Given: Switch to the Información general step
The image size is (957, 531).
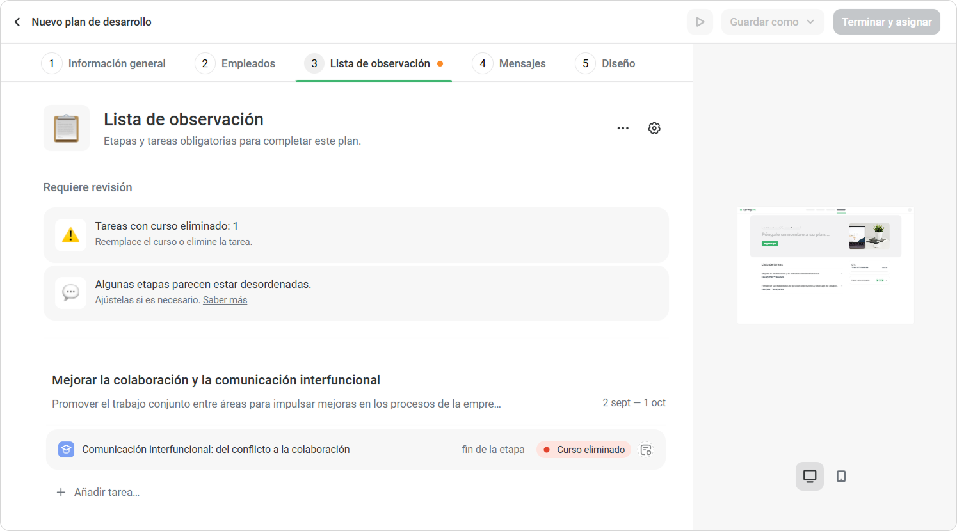Looking at the screenshot, I should tap(104, 63).
